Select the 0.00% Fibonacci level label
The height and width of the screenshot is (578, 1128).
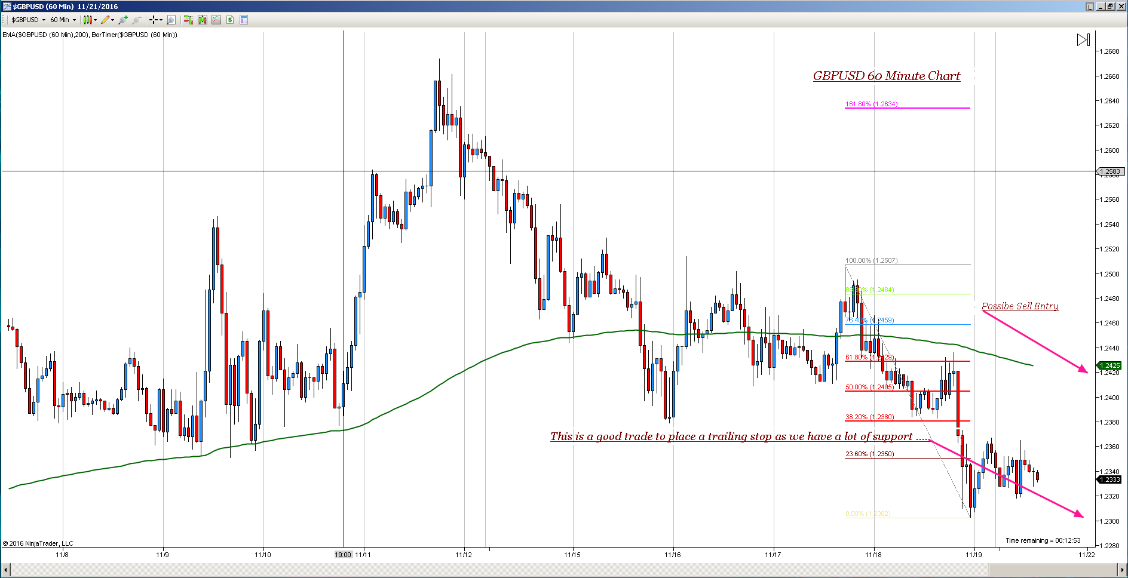[x=868, y=514]
